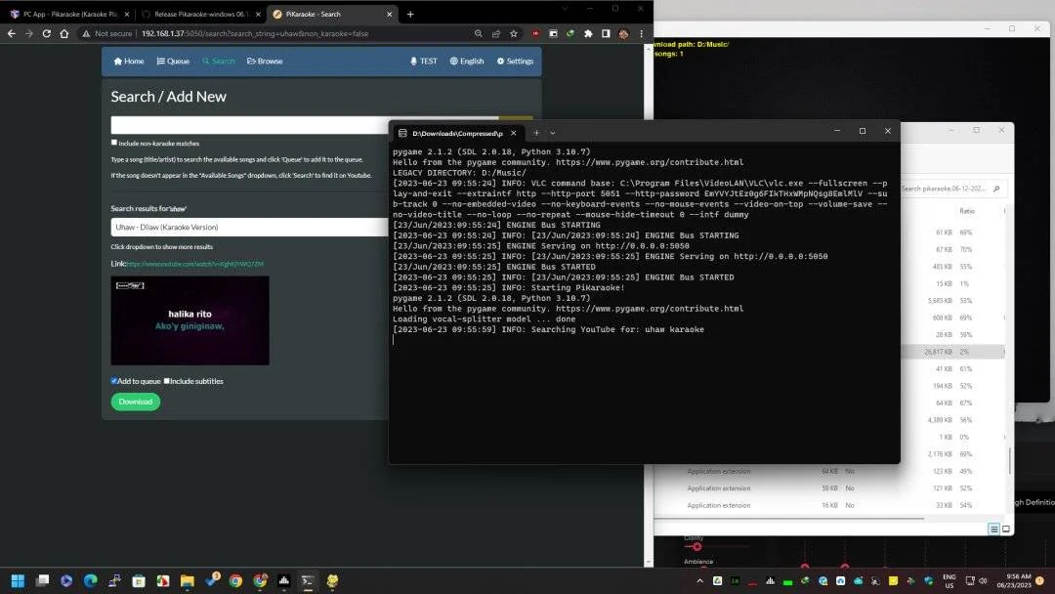Open the Uhaw - Dilaw search results dropdown
Image resolution: width=1055 pixels, height=594 pixels.
249,228
